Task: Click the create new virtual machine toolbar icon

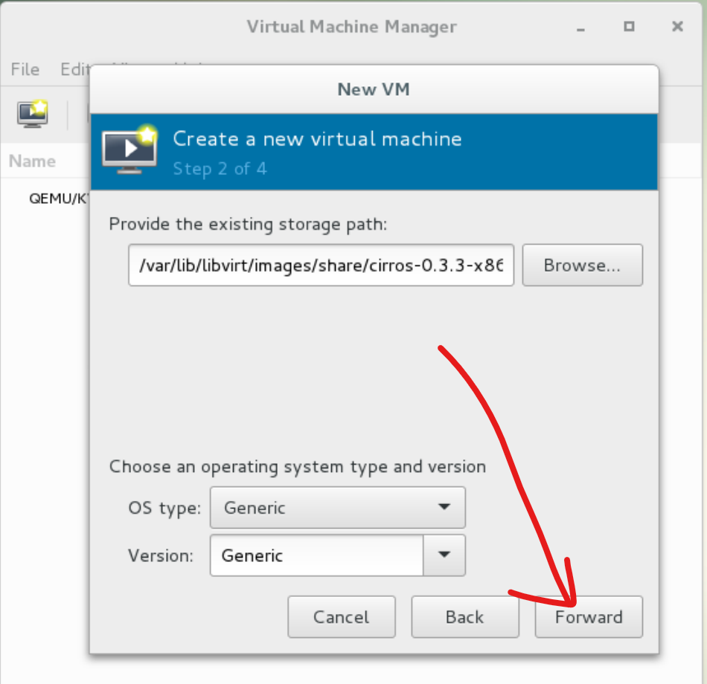Action: click(33, 114)
